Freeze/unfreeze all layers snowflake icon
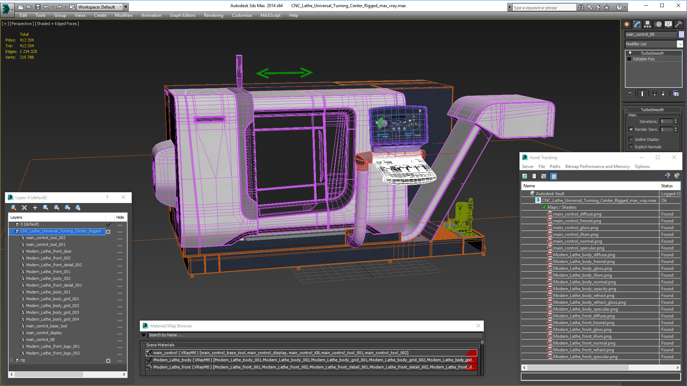 click(x=78, y=208)
